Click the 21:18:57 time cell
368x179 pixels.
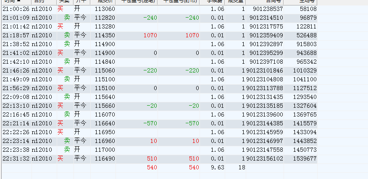(x=16, y=36)
